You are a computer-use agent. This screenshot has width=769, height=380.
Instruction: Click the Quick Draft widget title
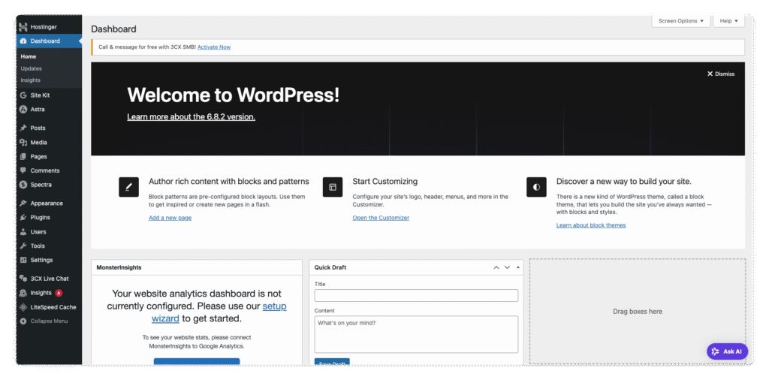click(x=330, y=267)
